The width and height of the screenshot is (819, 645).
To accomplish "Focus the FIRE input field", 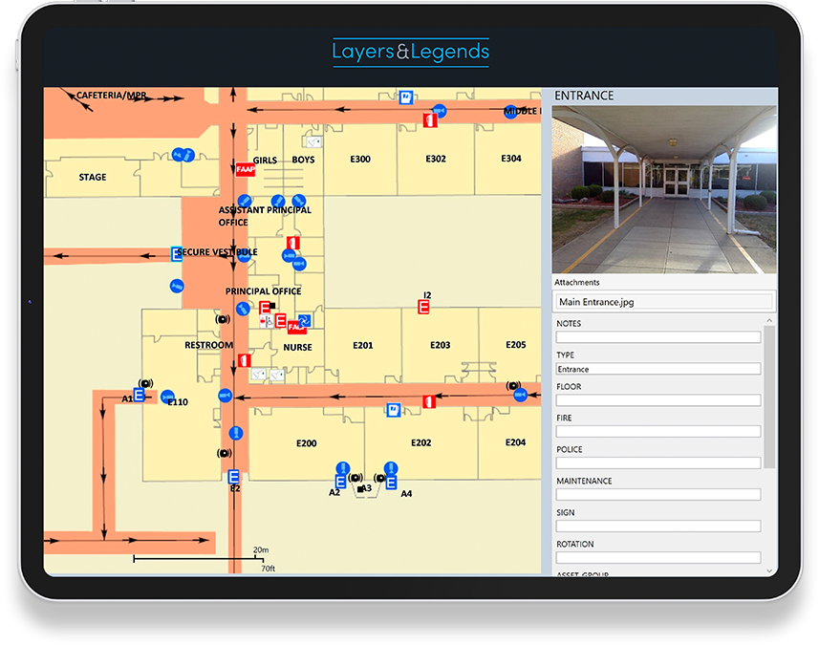I will click(x=658, y=432).
